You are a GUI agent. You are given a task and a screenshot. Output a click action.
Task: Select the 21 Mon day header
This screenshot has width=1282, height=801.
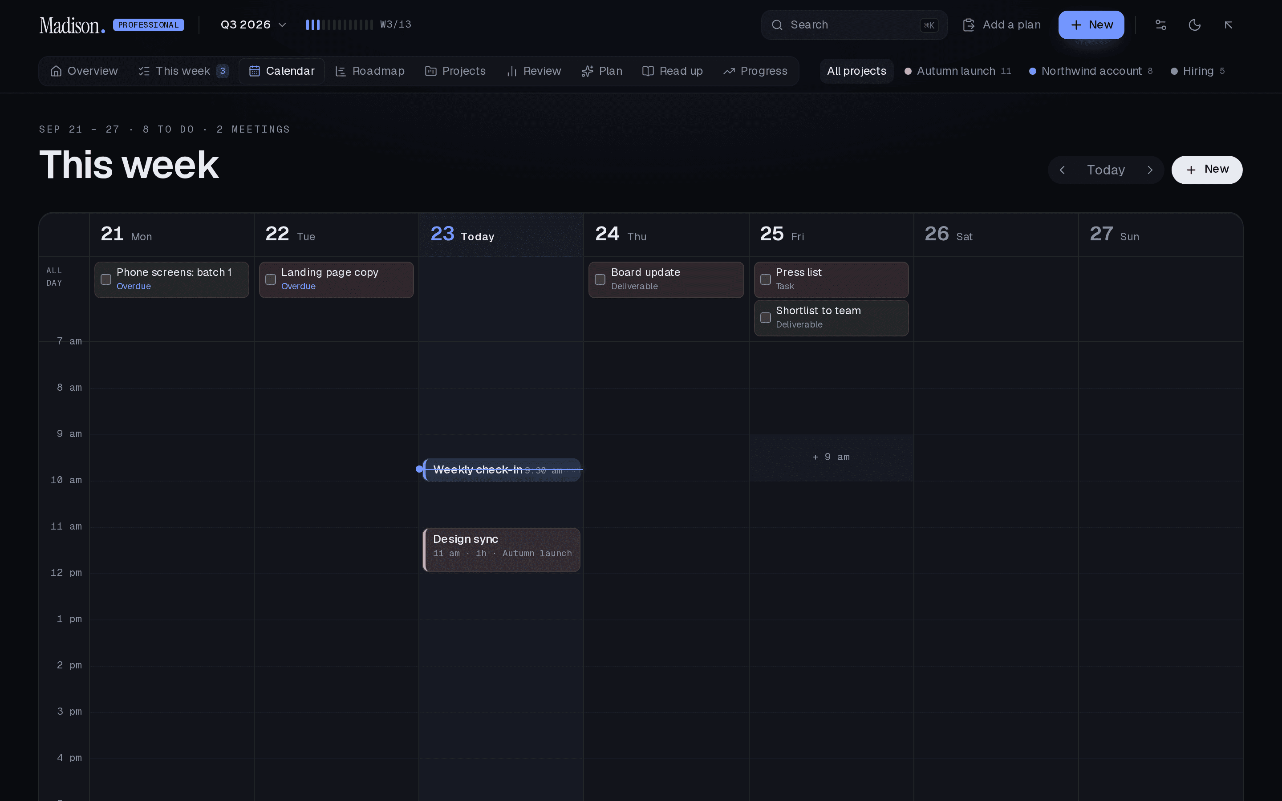click(x=172, y=235)
